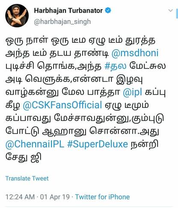Click the நன்றி word after #SuperDeluxe
178x208 pixels.
pos(145,144)
